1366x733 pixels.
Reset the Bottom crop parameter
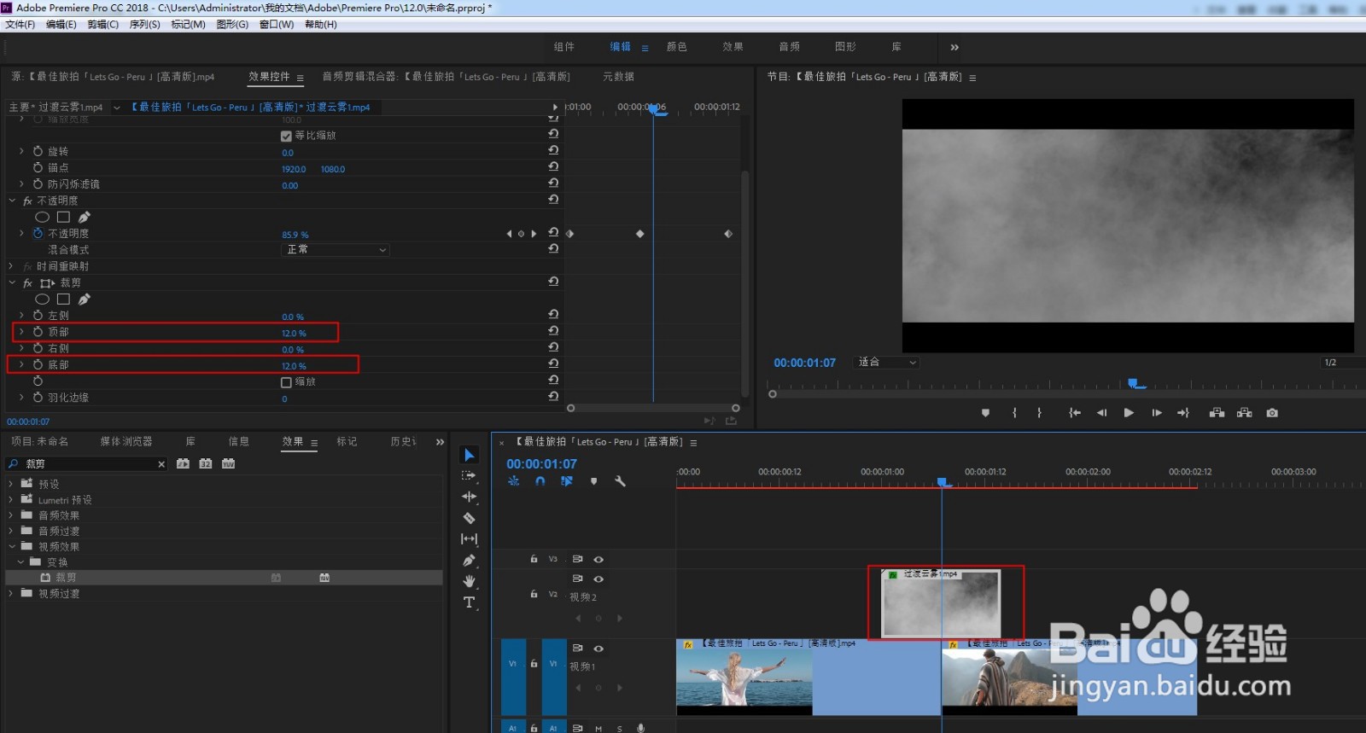[x=553, y=364]
